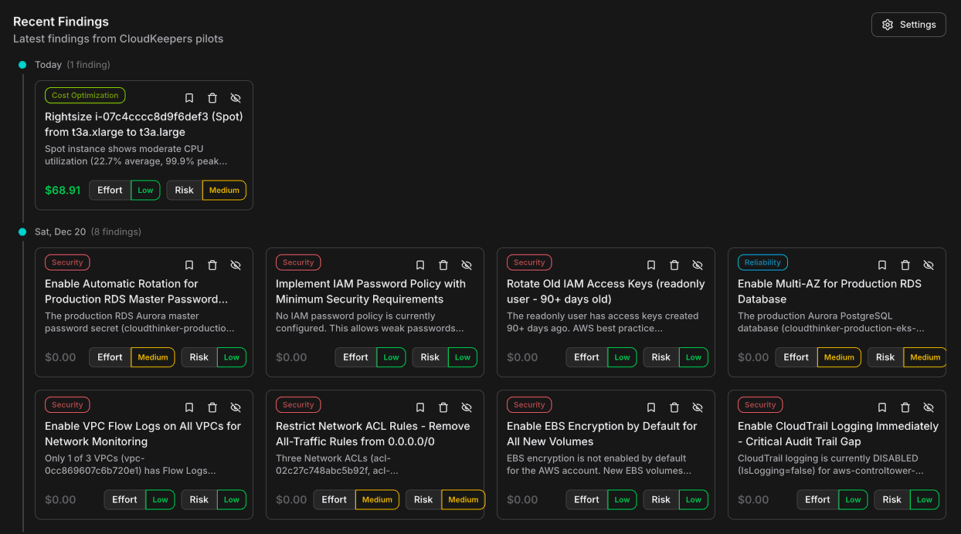Image resolution: width=961 pixels, height=534 pixels.
Task: Delete the Enable Multi-AZ finding
Action: (905, 265)
